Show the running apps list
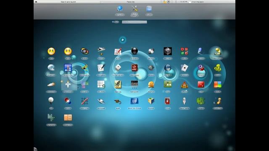Image resolution: width=269 pixels, height=151 pixels. pos(196,2)
